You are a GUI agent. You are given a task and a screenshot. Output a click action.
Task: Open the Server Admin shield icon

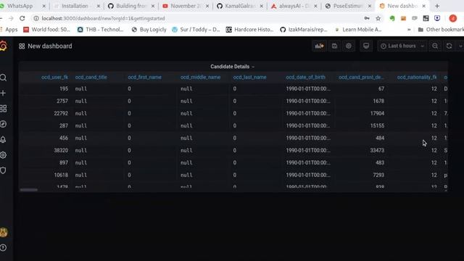click(3, 170)
